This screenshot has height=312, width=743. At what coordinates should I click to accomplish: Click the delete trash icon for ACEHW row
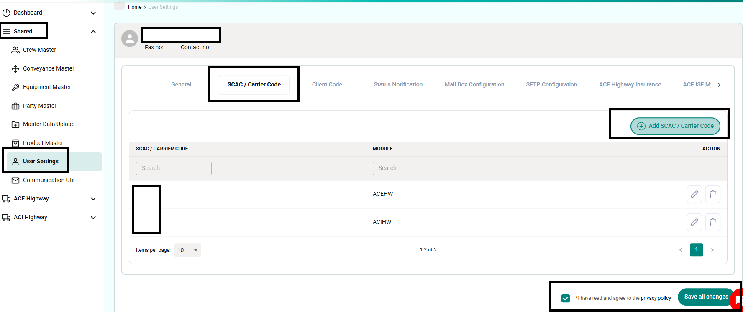712,194
